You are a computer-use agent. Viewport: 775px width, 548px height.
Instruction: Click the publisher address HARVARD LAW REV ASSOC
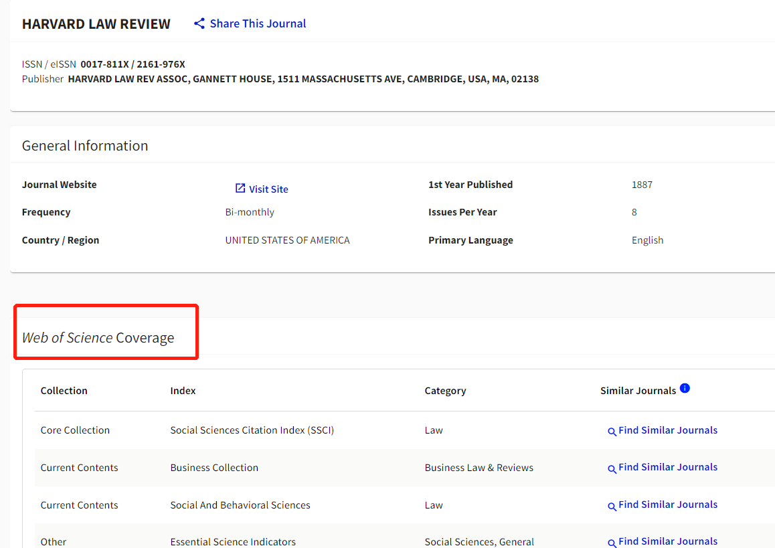point(303,79)
